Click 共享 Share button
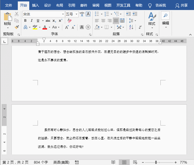The width and height of the screenshot is (194, 165). click(x=181, y=5)
